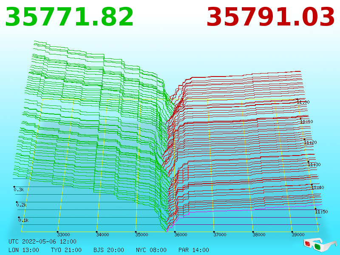The width and height of the screenshot is (340, 255).
Task: Click the UTC 2022-05-06 12:00 timestamp
Action: (x=42, y=241)
